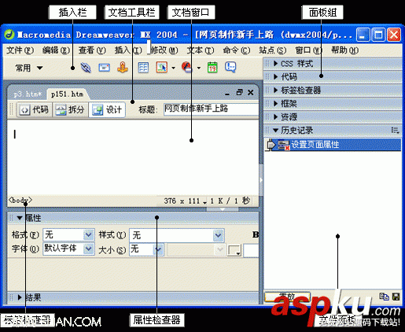Click the copy steps icon in the history panel

coord(385,297)
